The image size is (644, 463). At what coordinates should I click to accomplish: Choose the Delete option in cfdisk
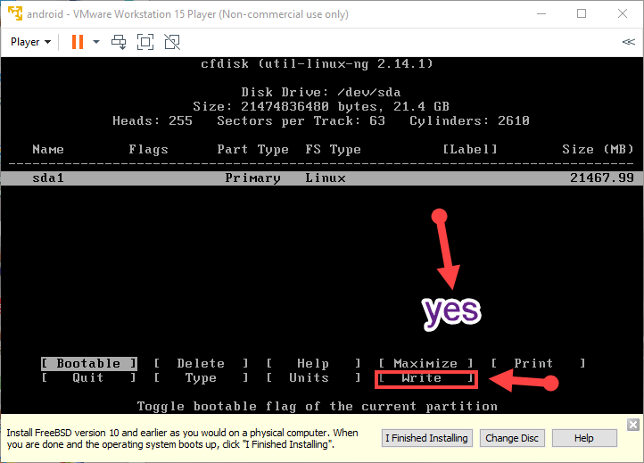(201, 363)
